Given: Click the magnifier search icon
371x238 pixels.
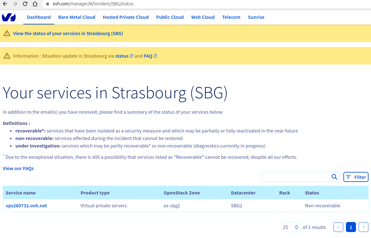Looking at the screenshot, I should tap(334, 177).
